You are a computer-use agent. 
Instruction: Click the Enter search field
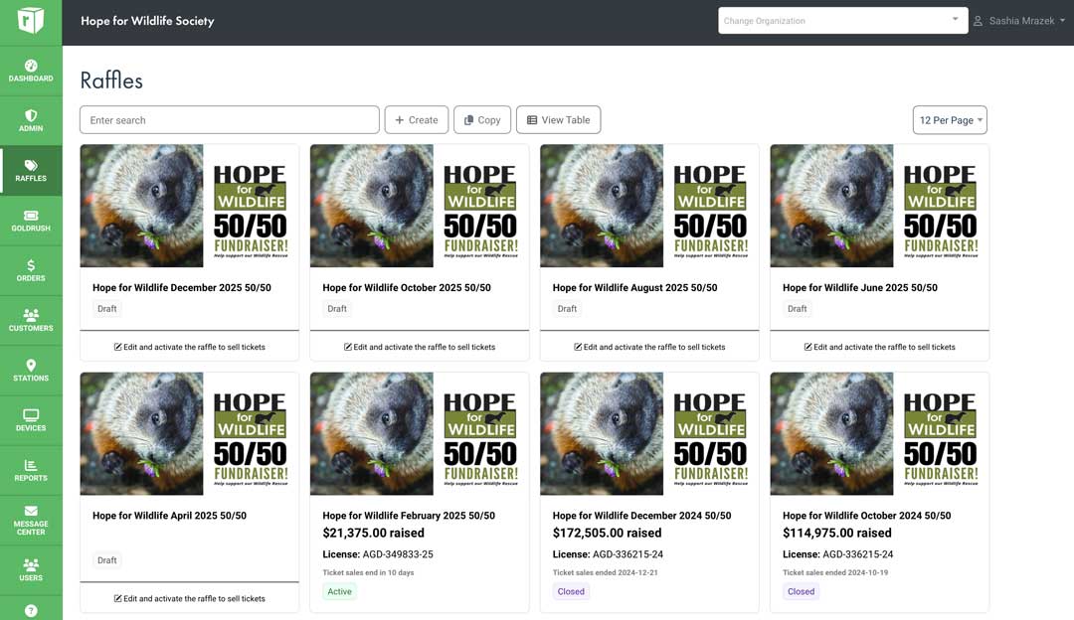[x=229, y=119]
